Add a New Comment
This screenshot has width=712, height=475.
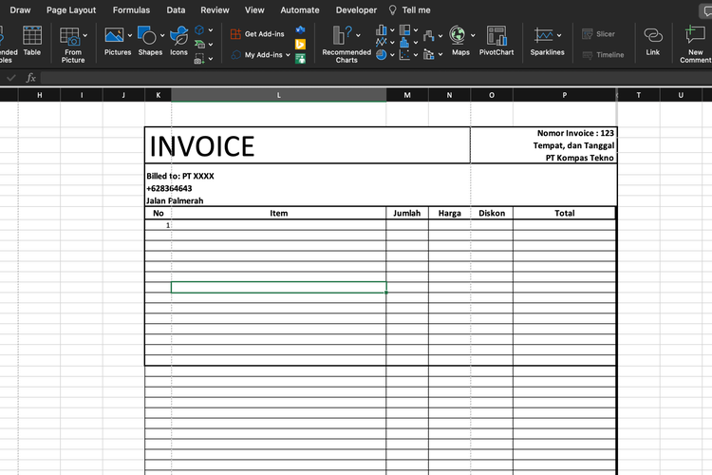[x=695, y=45]
